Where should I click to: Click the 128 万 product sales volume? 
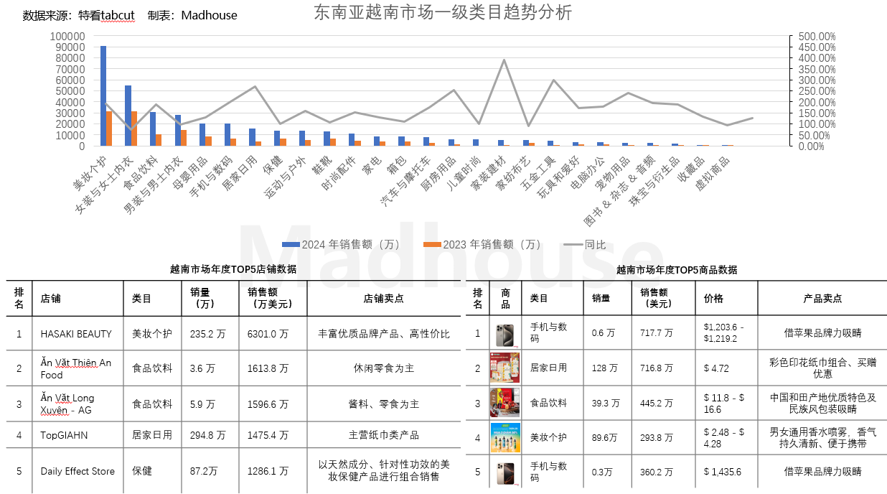(x=604, y=368)
